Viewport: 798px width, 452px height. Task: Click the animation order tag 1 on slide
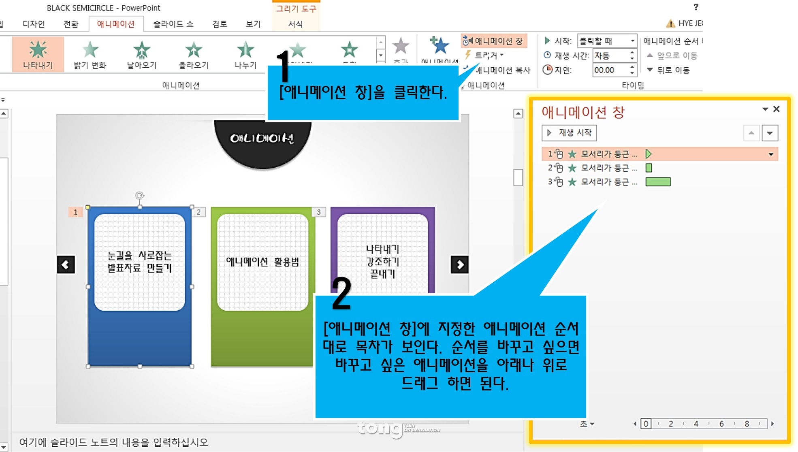[x=76, y=212]
